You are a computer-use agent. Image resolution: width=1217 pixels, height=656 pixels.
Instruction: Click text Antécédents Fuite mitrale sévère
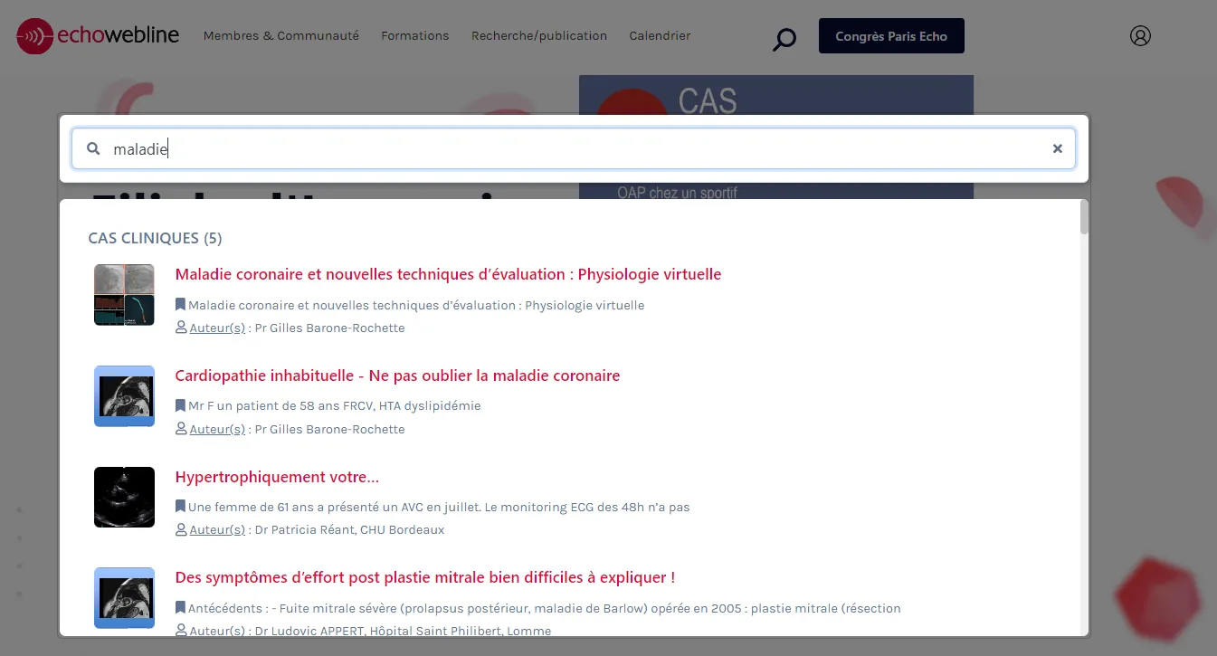[544, 608]
